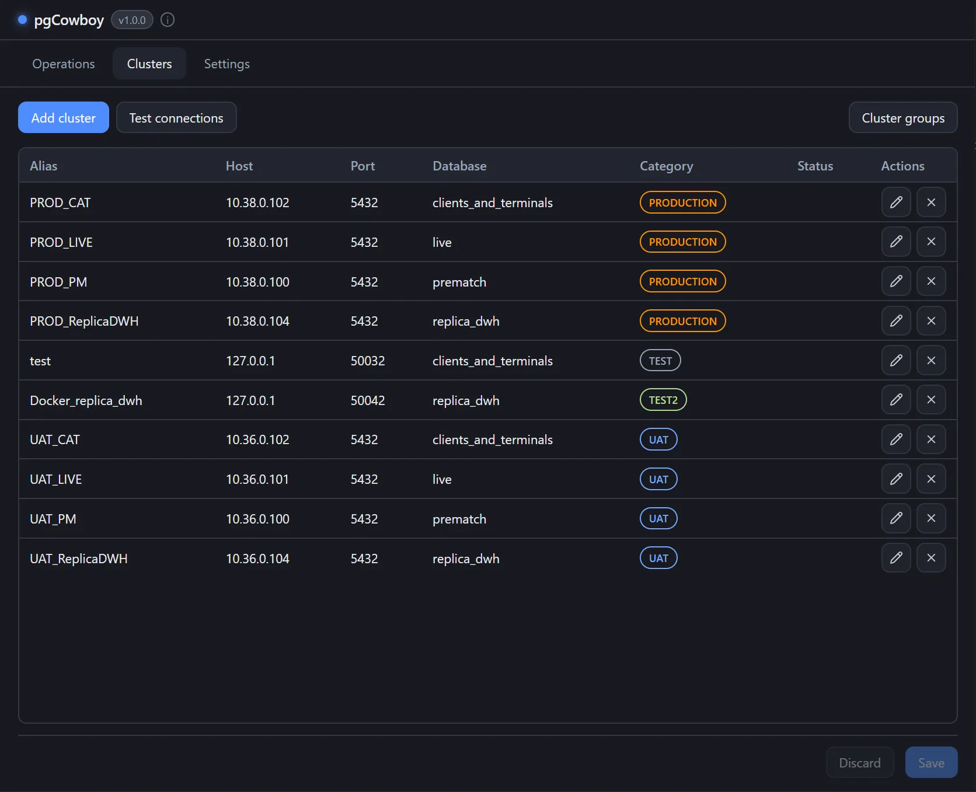This screenshot has width=976, height=792.
Task: Click the Database column header
Action: (x=459, y=166)
